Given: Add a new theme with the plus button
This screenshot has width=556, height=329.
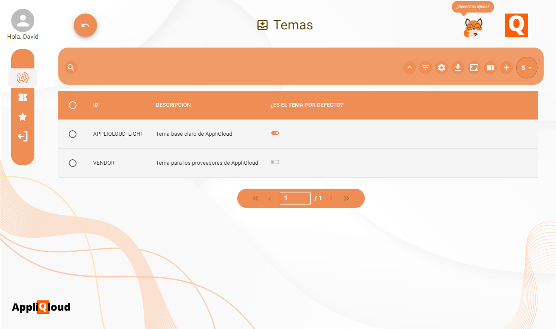Looking at the screenshot, I should click(507, 68).
